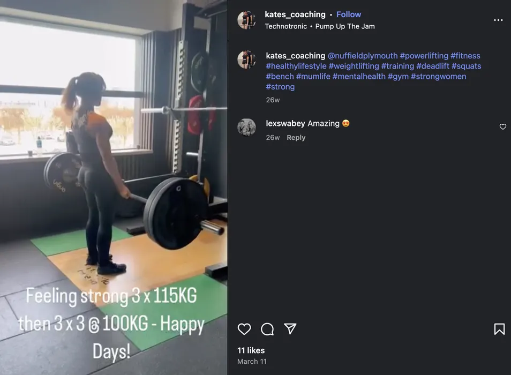Image resolution: width=511 pixels, height=375 pixels.
Task: Like lexswabey's comment heart
Action: [503, 127]
